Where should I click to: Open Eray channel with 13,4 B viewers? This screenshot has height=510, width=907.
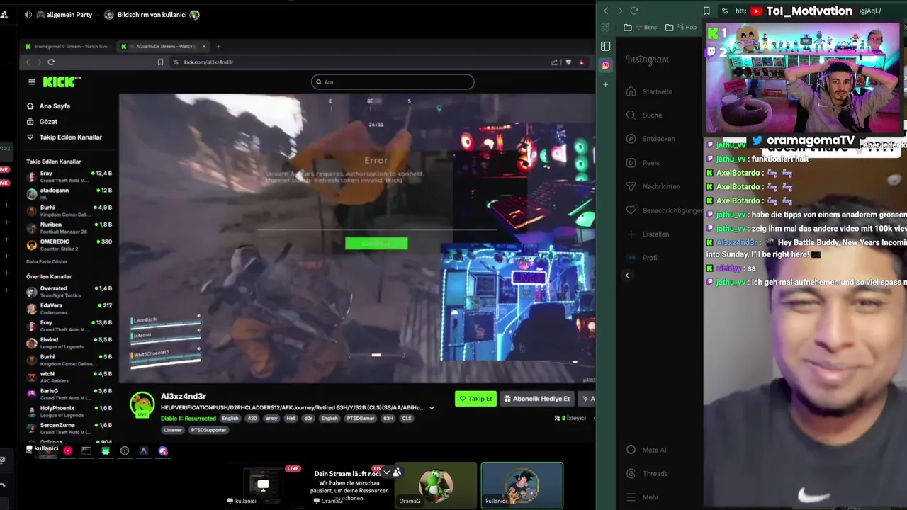click(69, 176)
